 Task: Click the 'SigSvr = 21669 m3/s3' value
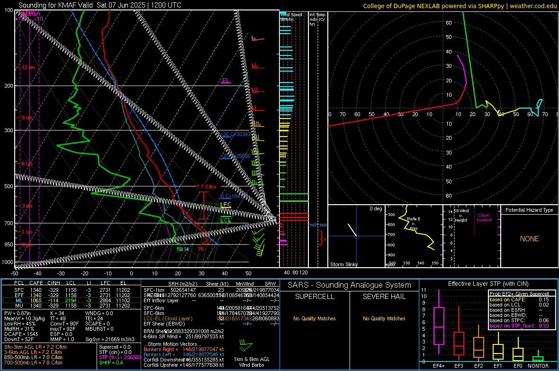tap(110, 339)
